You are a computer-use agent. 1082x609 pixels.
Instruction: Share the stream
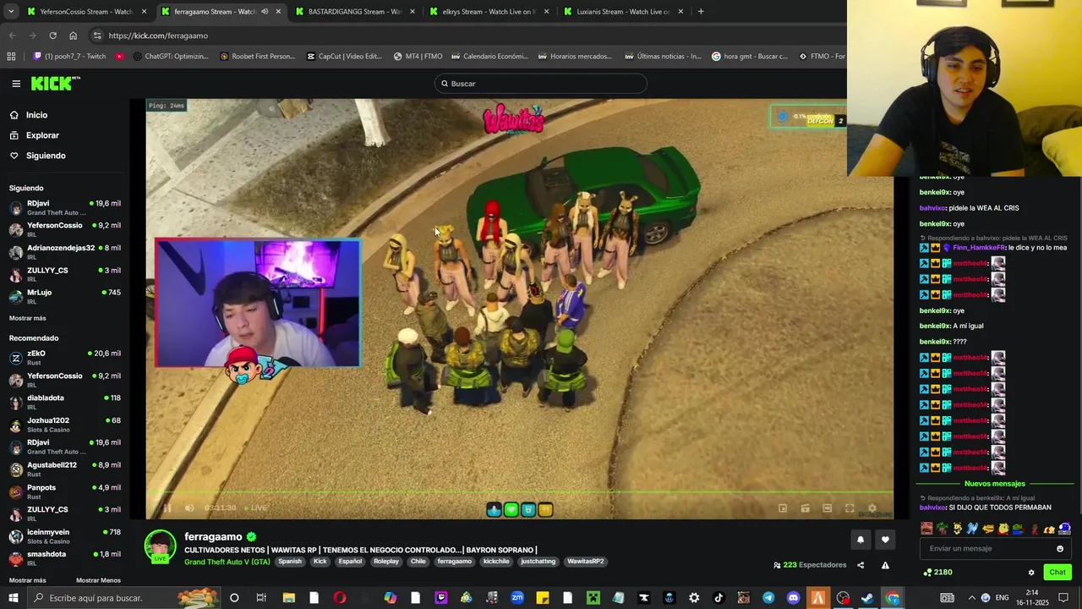(861, 565)
